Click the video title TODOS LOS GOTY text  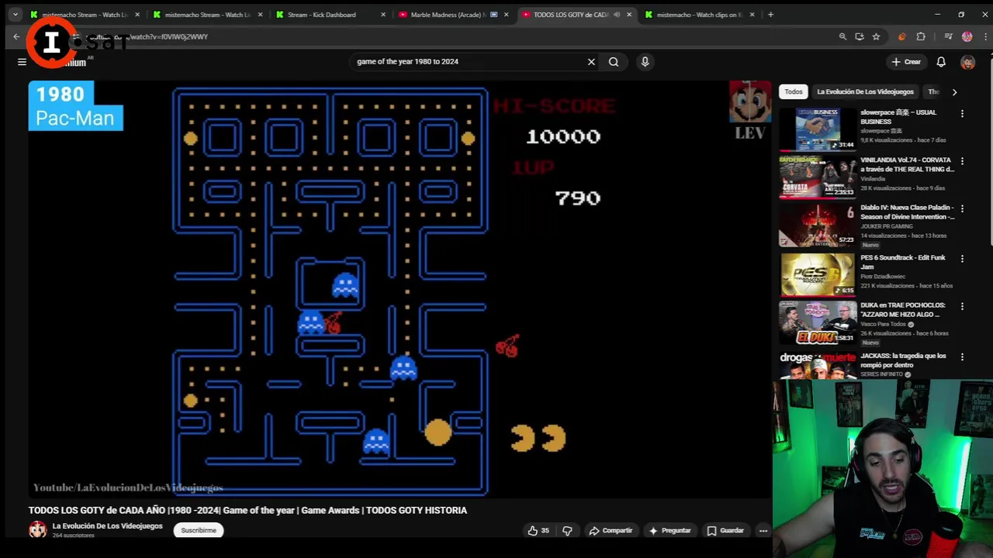pyautogui.click(x=247, y=510)
